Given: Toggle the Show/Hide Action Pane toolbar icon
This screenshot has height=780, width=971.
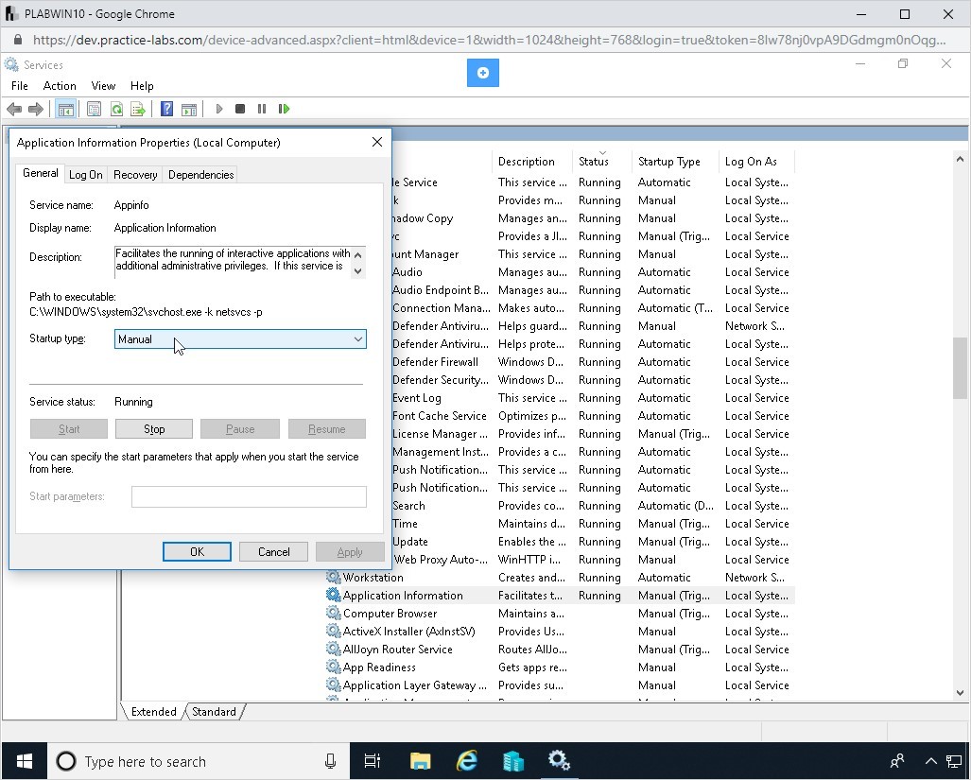Looking at the screenshot, I should 189,110.
